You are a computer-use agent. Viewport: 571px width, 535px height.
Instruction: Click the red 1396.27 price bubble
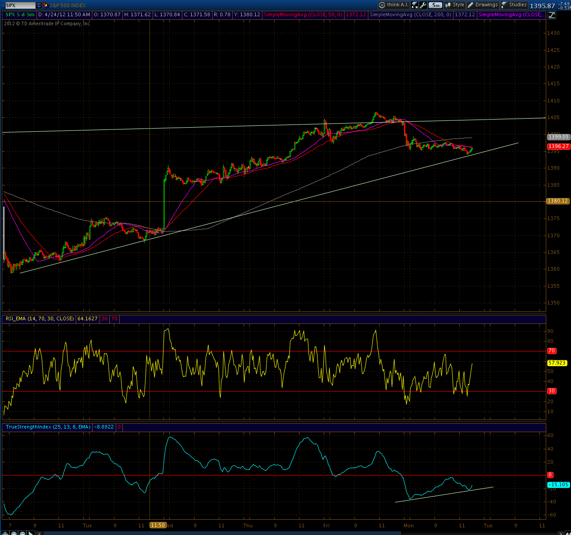click(x=558, y=146)
